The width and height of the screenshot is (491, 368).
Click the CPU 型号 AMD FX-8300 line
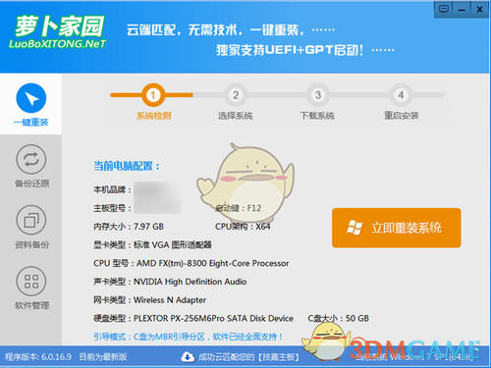pyautogui.click(x=191, y=263)
